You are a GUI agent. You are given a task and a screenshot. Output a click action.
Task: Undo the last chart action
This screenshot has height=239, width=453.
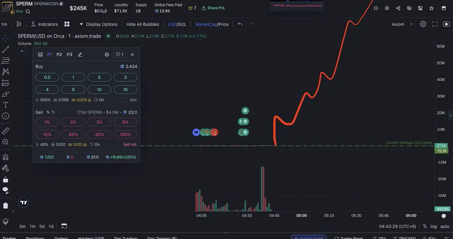pyautogui.click(x=240, y=24)
